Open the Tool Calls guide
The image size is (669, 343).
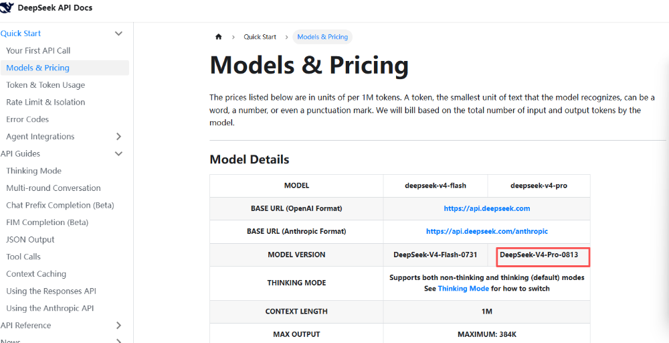[x=23, y=257]
